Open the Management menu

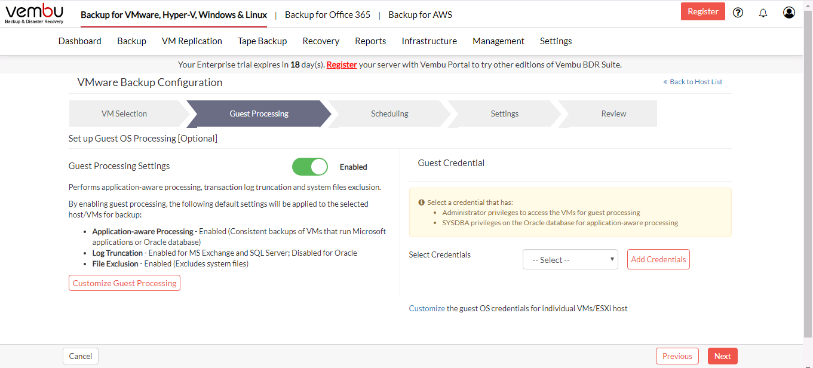coord(498,41)
